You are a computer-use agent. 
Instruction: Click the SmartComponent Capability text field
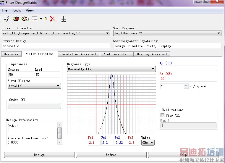[167, 46]
